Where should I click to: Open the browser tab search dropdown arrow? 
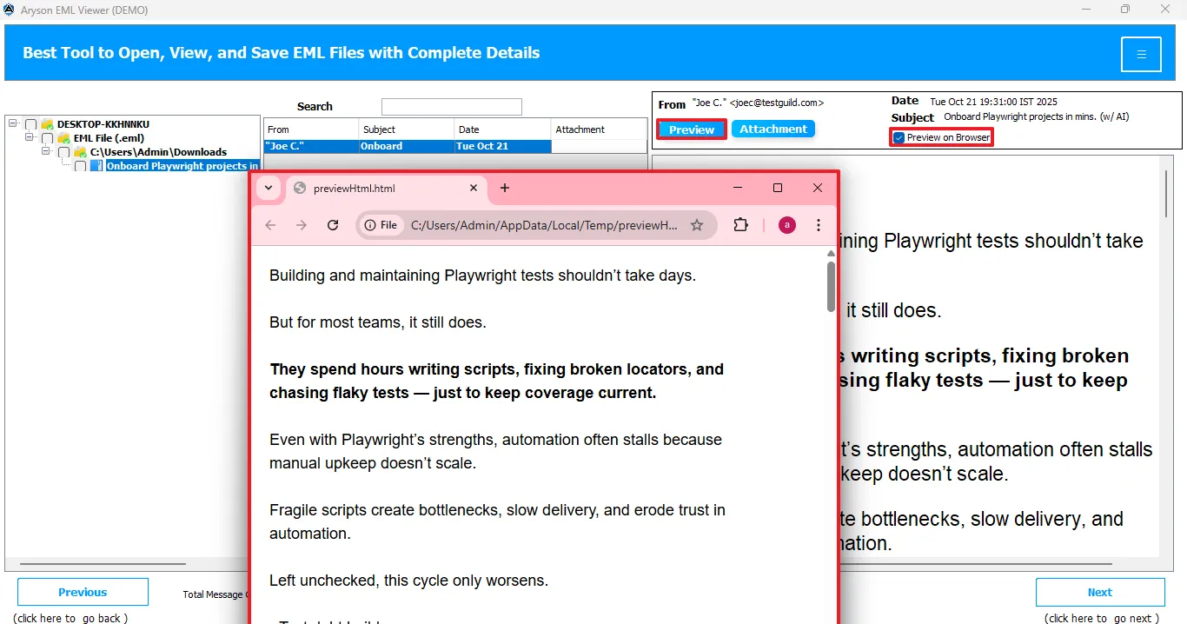[x=269, y=188]
